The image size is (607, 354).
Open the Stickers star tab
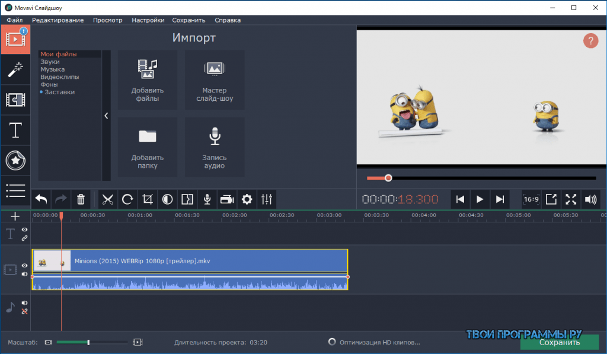point(15,160)
